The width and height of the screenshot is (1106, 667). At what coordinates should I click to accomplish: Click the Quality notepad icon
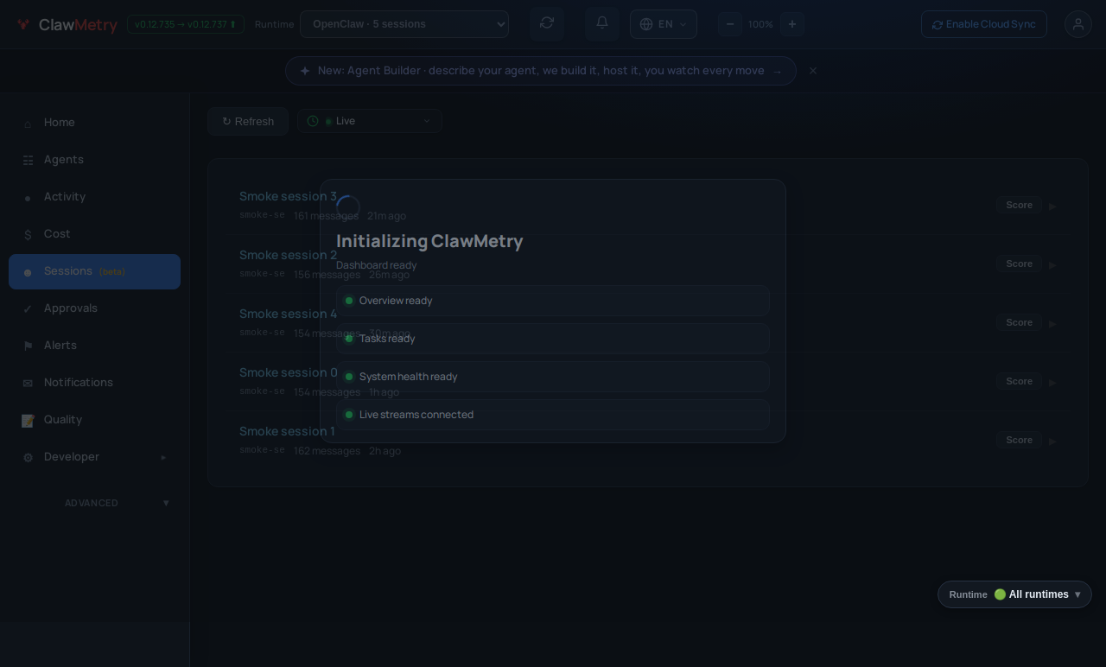[x=28, y=421]
